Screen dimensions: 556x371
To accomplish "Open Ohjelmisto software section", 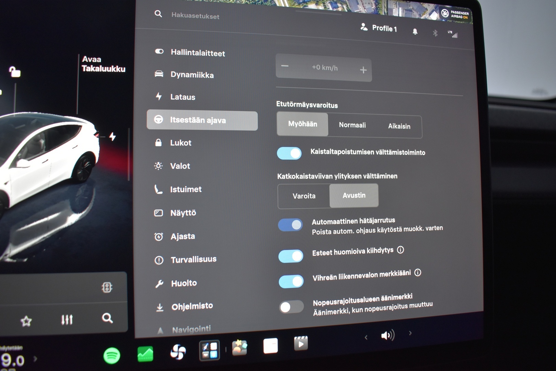I will click(185, 306).
